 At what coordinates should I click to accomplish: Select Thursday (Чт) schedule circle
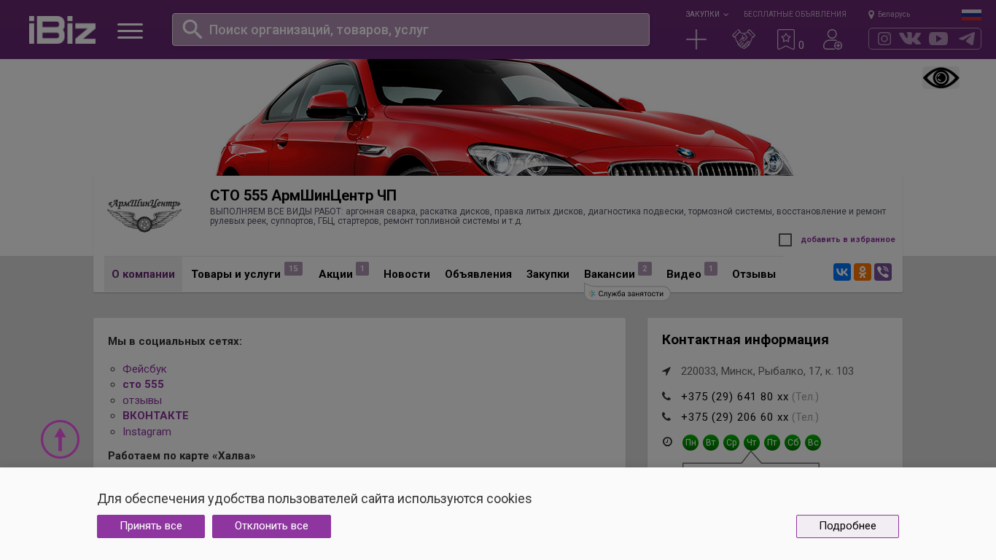coord(752,443)
